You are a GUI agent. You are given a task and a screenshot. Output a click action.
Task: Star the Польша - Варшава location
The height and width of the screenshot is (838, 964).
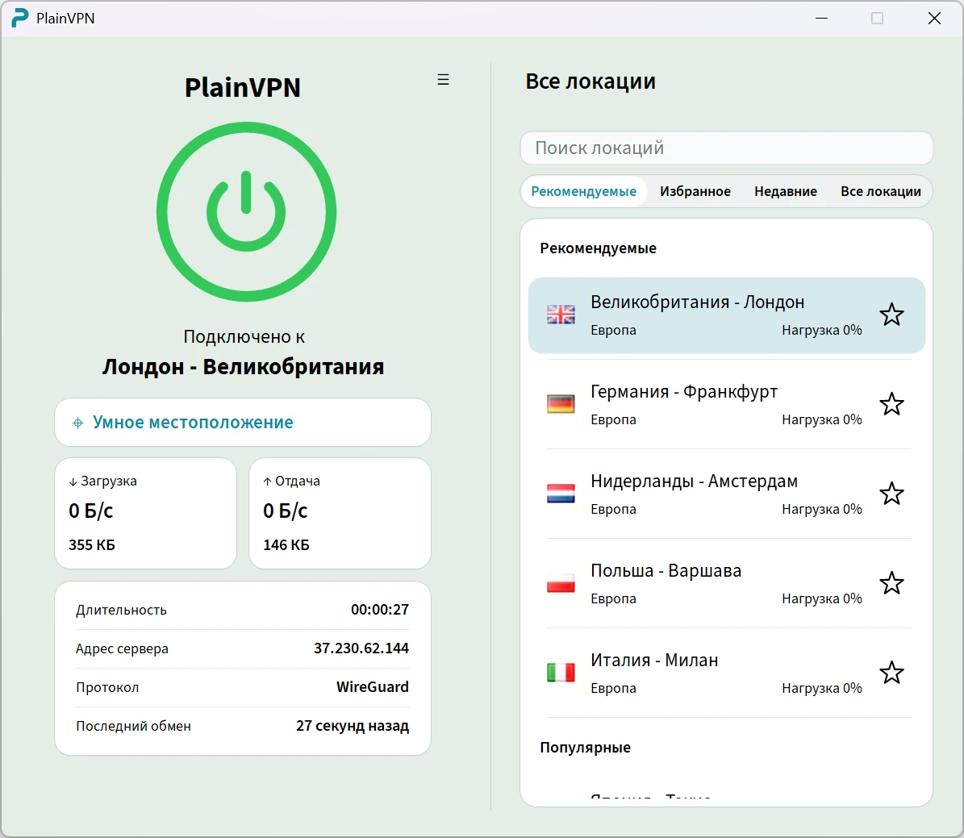point(891,583)
